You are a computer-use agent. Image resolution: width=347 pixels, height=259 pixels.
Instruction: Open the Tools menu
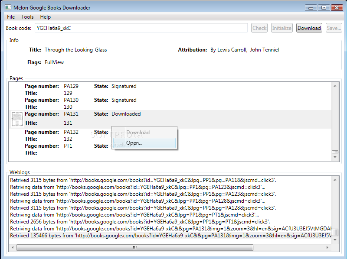[27, 17]
